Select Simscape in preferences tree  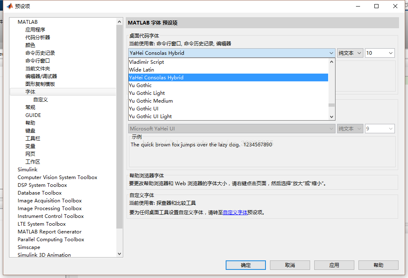29,247
